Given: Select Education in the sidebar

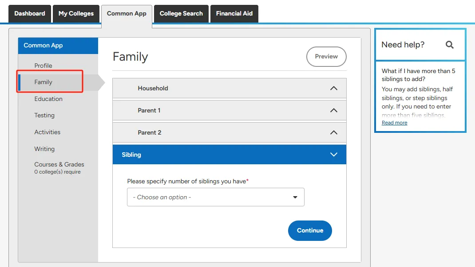Looking at the screenshot, I should pyautogui.click(x=48, y=99).
